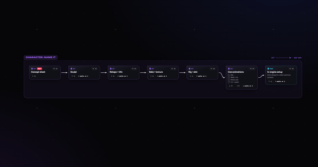Check the Idle checklist item

tap(229, 75)
